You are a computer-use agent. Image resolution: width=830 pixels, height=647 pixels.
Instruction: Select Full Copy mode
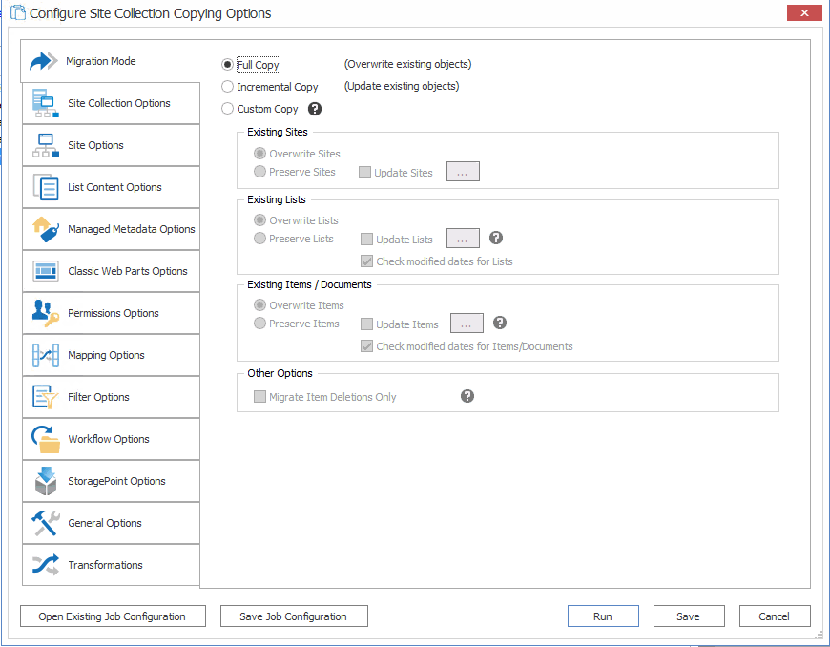[x=227, y=64]
